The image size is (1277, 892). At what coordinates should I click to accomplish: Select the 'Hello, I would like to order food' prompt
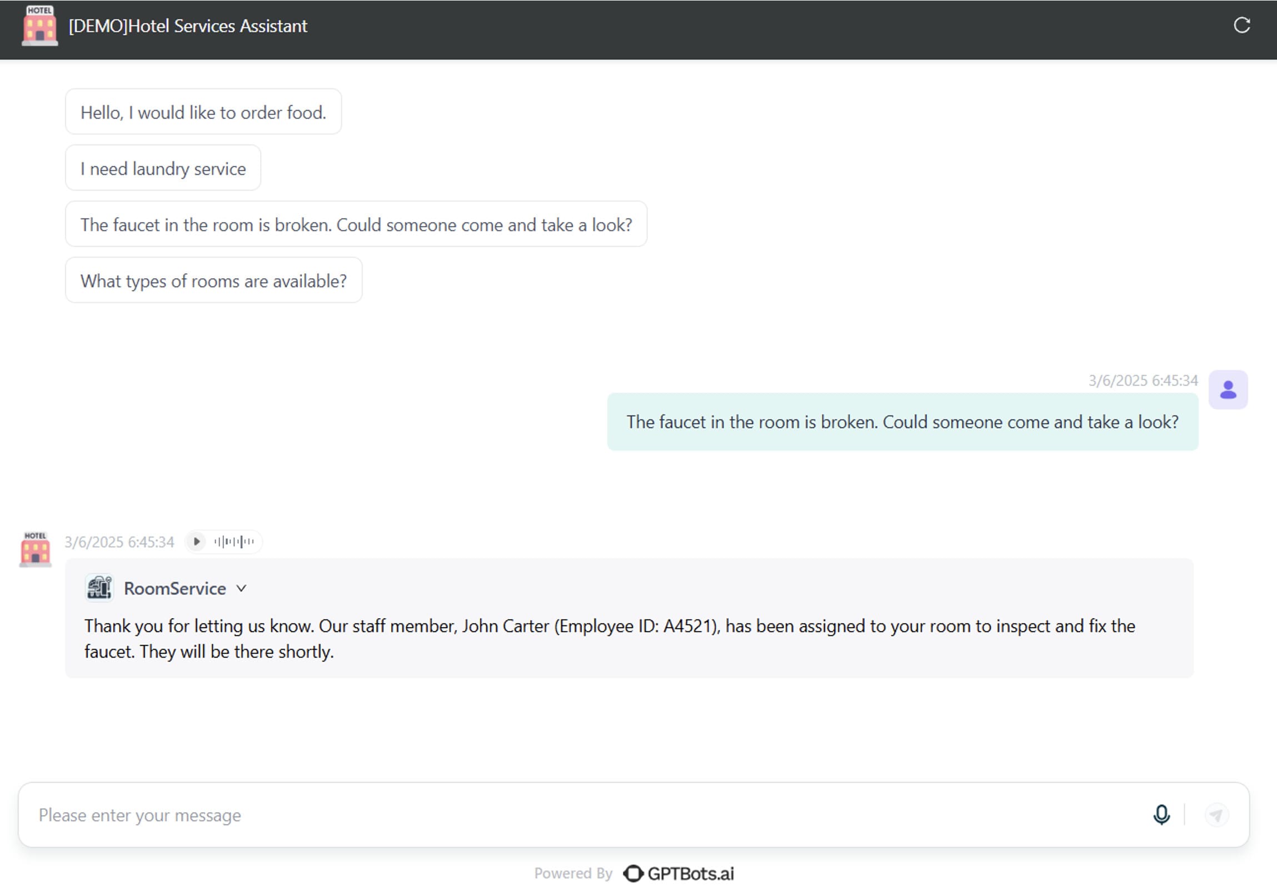(x=203, y=112)
